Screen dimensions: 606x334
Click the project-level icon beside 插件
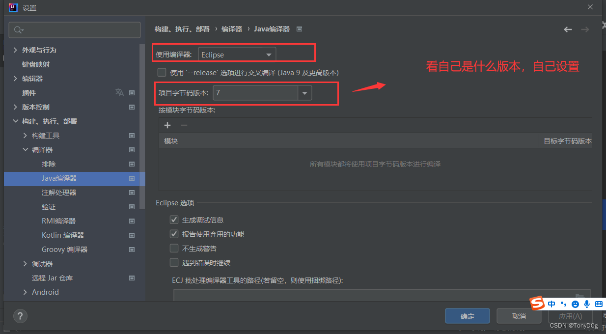pos(132,93)
